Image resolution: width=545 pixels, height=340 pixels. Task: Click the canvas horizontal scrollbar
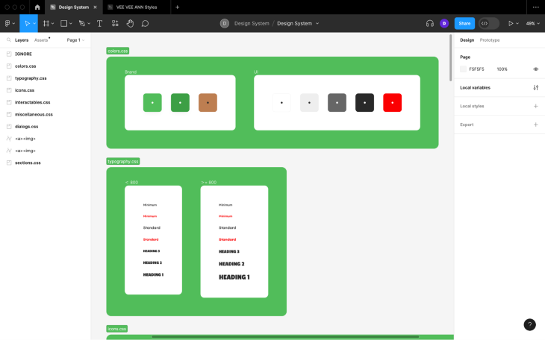[x=285, y=336]
